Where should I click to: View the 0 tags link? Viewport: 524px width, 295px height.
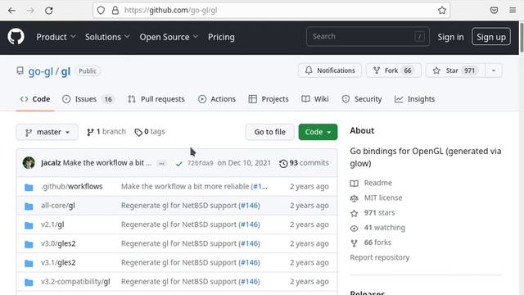click(x=150, y=132)
